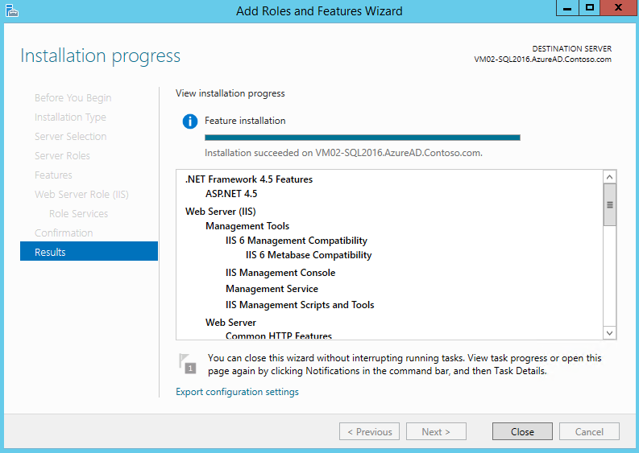Image resolution: width=639 pixels, height=453 pixels.
Task: Maximize the wizard window
Action: tap(589, 8)
